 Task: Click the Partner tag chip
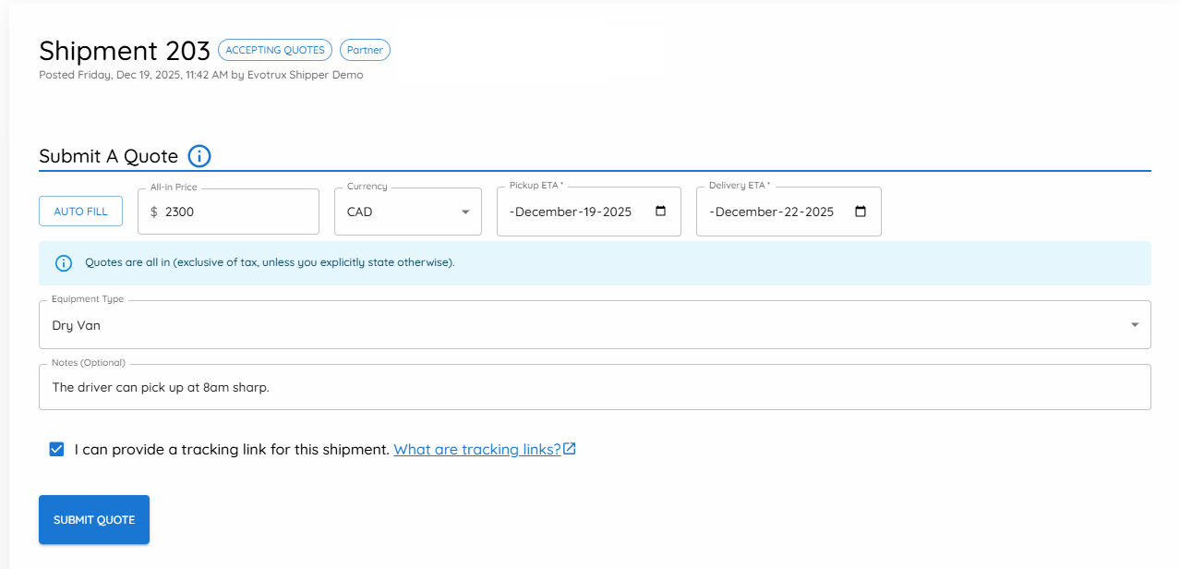point(365,50)
